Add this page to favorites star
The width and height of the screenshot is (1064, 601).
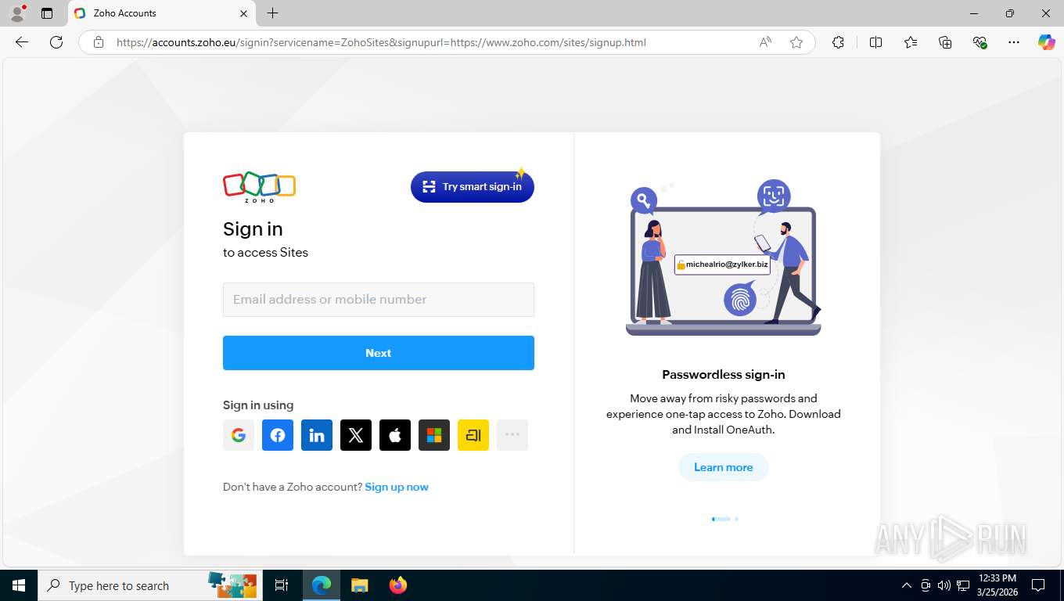[796, 42]
